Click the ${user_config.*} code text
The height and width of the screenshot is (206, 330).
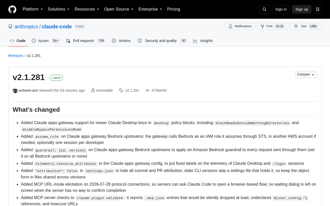[x=291, y=198]
